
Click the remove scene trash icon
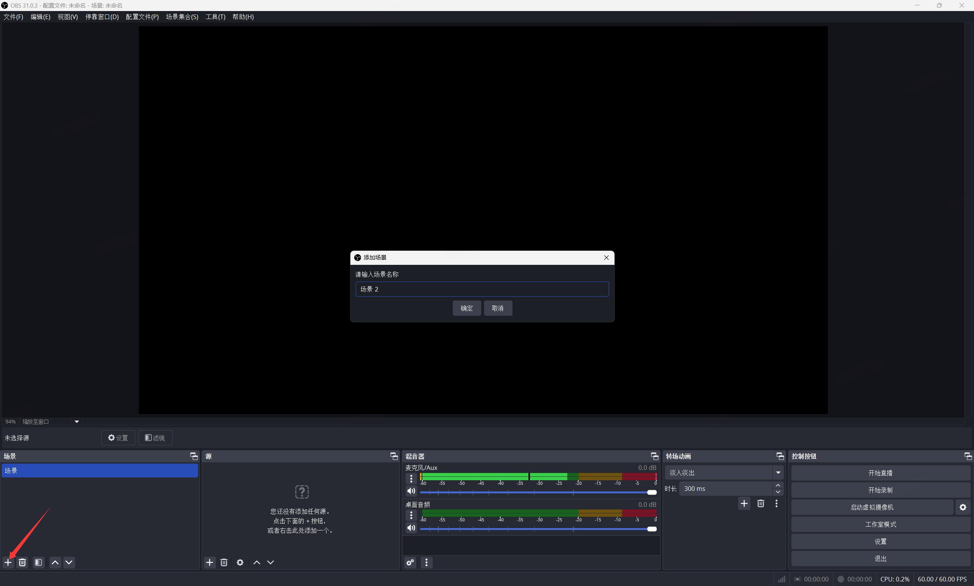pos(22,562)
